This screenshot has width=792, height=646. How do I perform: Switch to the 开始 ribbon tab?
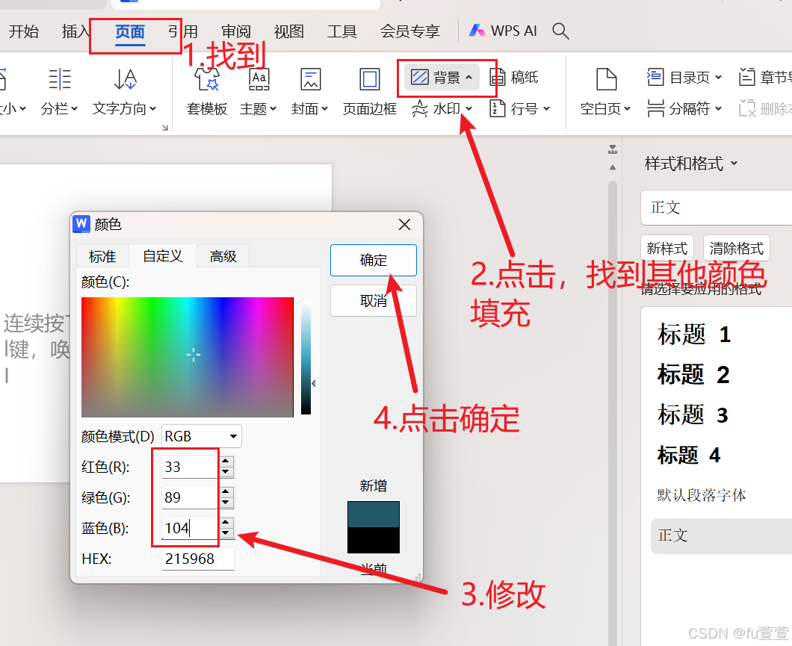[x=24, y=32]
